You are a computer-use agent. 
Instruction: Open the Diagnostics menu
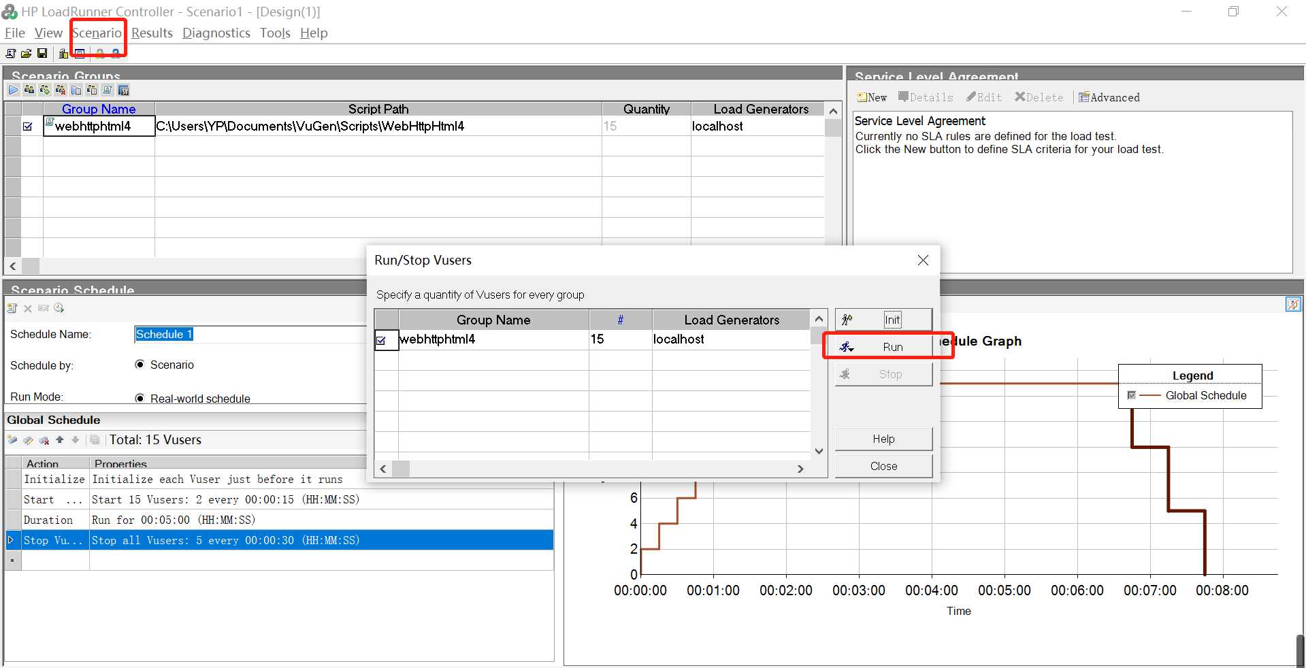coord(216,33)
